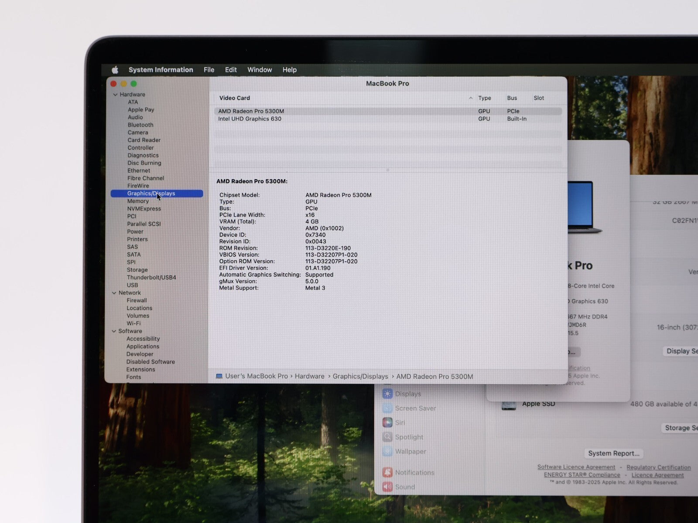Select Memory in the sidebar
The height and width of the screenshot is (523, 698).
pyautogui.click(x=138, y=201)
